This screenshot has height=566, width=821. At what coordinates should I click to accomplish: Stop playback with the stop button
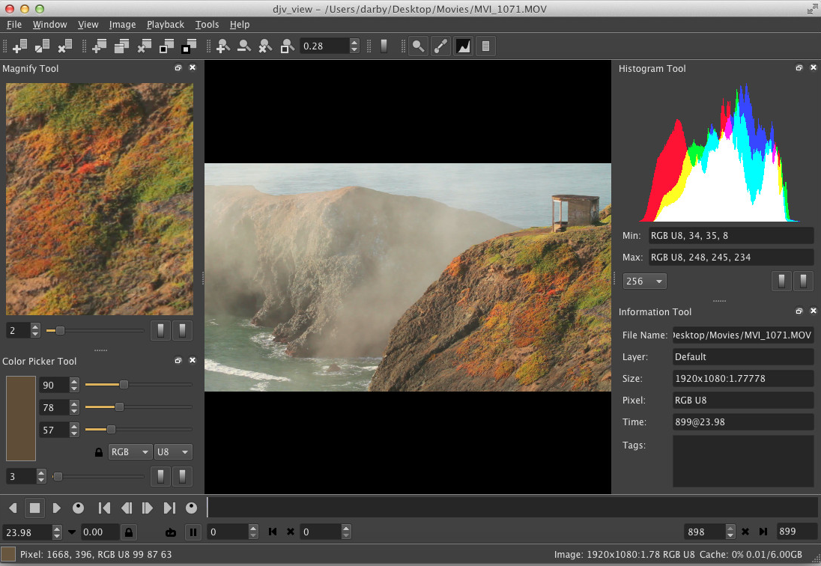pyautogui.click(x=34, y=508)
